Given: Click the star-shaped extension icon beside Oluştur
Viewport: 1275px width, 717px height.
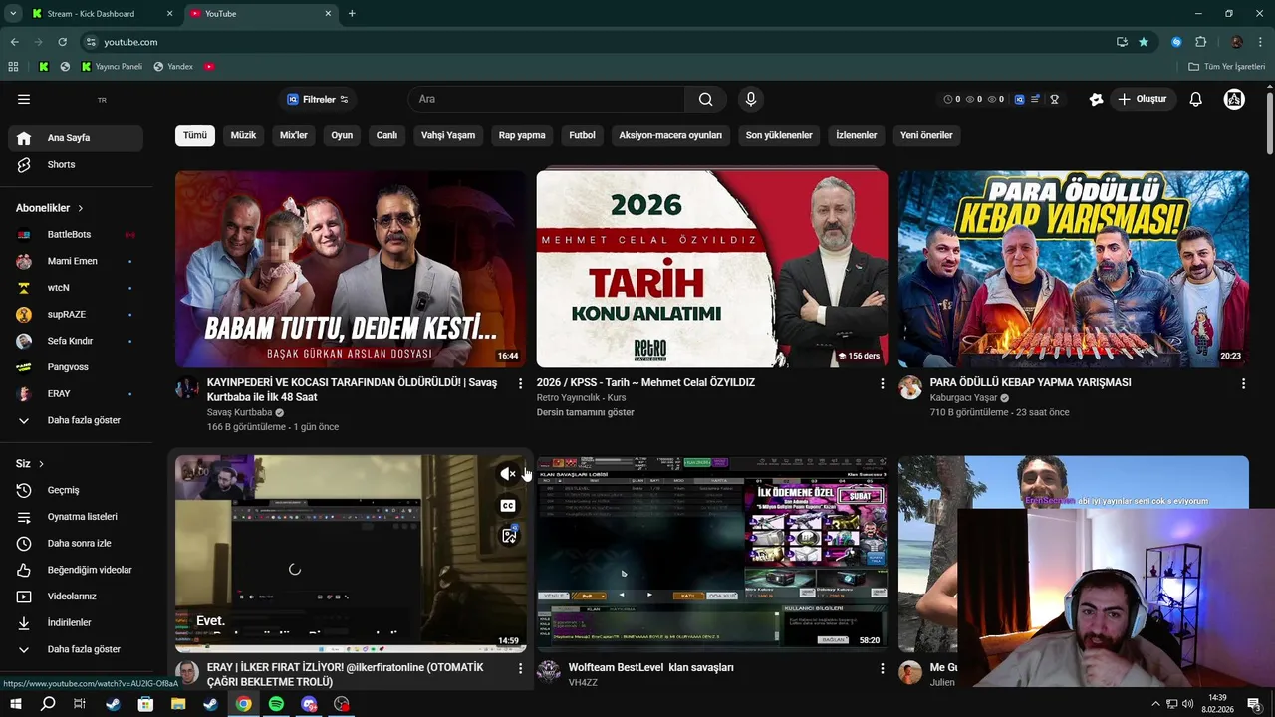Looking at the screenshot, I should 1096,99.
